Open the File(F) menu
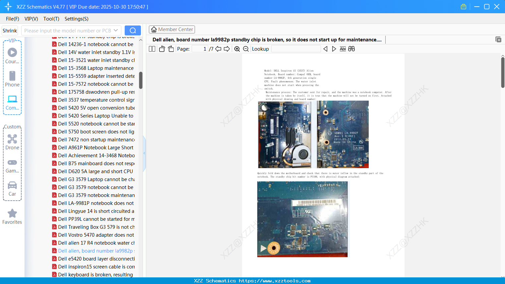 (x=13, y=19)
